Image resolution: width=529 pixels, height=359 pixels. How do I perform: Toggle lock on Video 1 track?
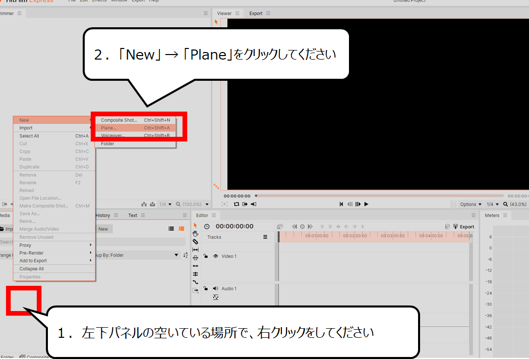(x=205, y=256)
